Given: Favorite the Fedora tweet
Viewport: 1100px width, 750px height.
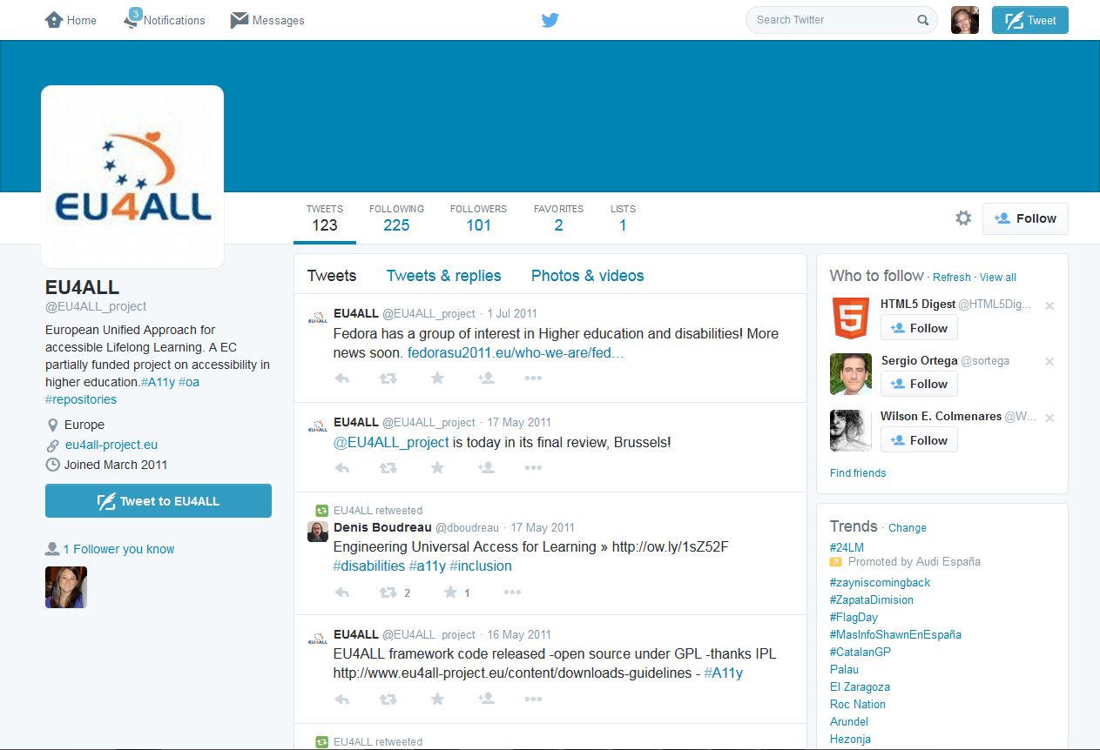Looking at the screenshot, I should [437, 378].
